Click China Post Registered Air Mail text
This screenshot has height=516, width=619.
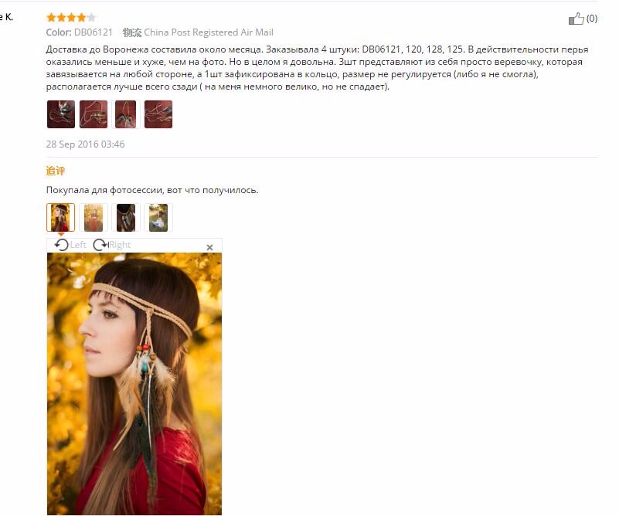point(209,32)
